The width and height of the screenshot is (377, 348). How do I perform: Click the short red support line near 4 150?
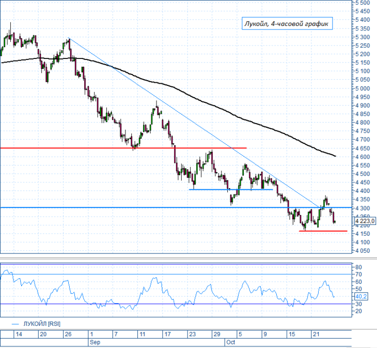[323, 231]
